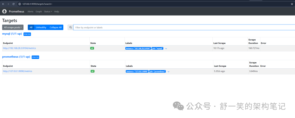Image resolution: width=295 pixels, height=118 pixels.
Task: Click the job="mysql" label badge
Action: (158, 49)
